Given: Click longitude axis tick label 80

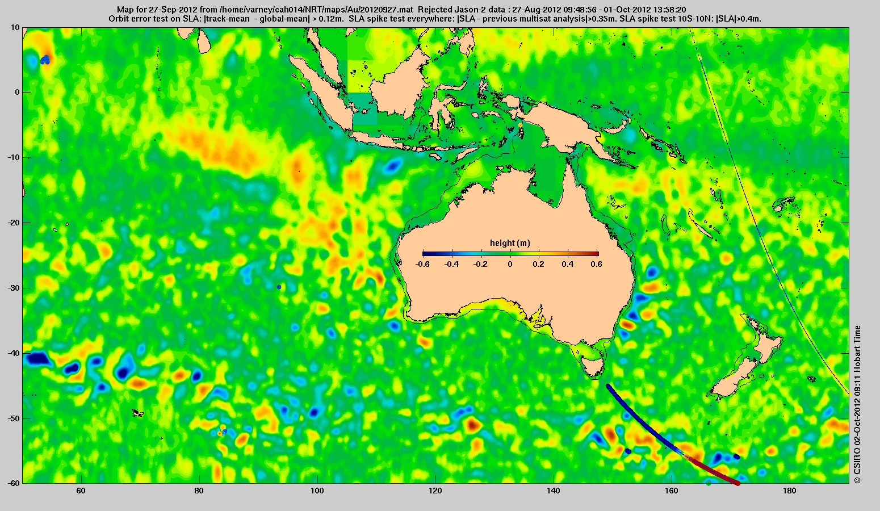Looking at the screenshot, I should pos(199,491).
